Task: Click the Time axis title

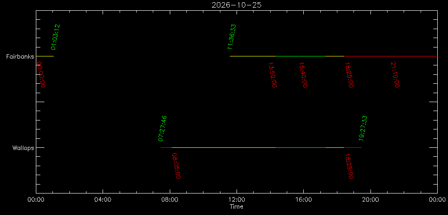Action: click(x=237, y=206)
